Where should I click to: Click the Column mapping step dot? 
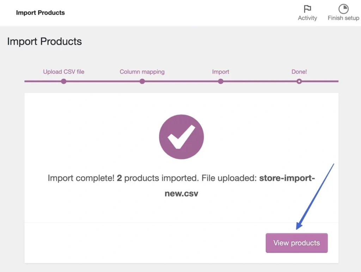tap(142, 81)
